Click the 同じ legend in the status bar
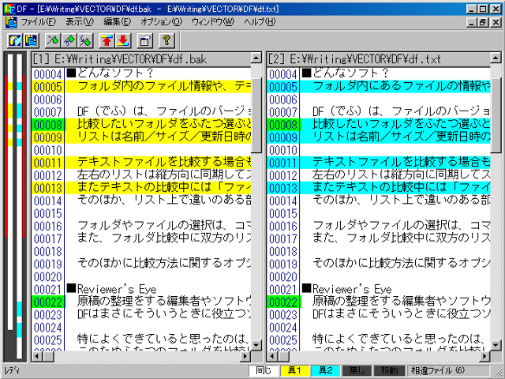This screenshot has width=505, height=379. 264,370
